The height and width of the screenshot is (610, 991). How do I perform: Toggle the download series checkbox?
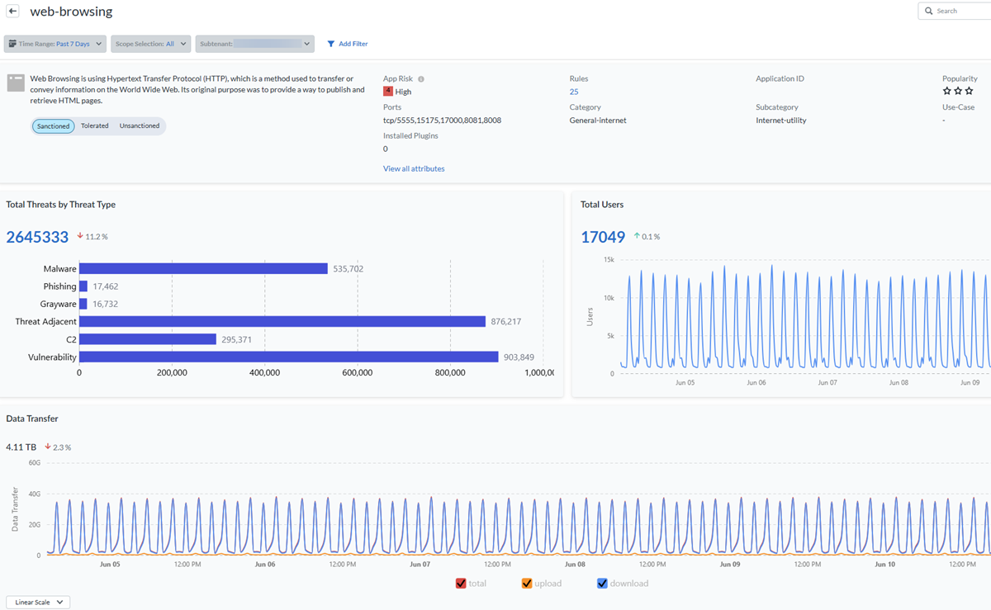pyautogui.click(x=602, y=584)
